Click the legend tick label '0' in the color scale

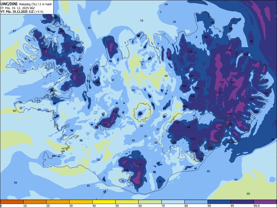[x=1, y=206]
